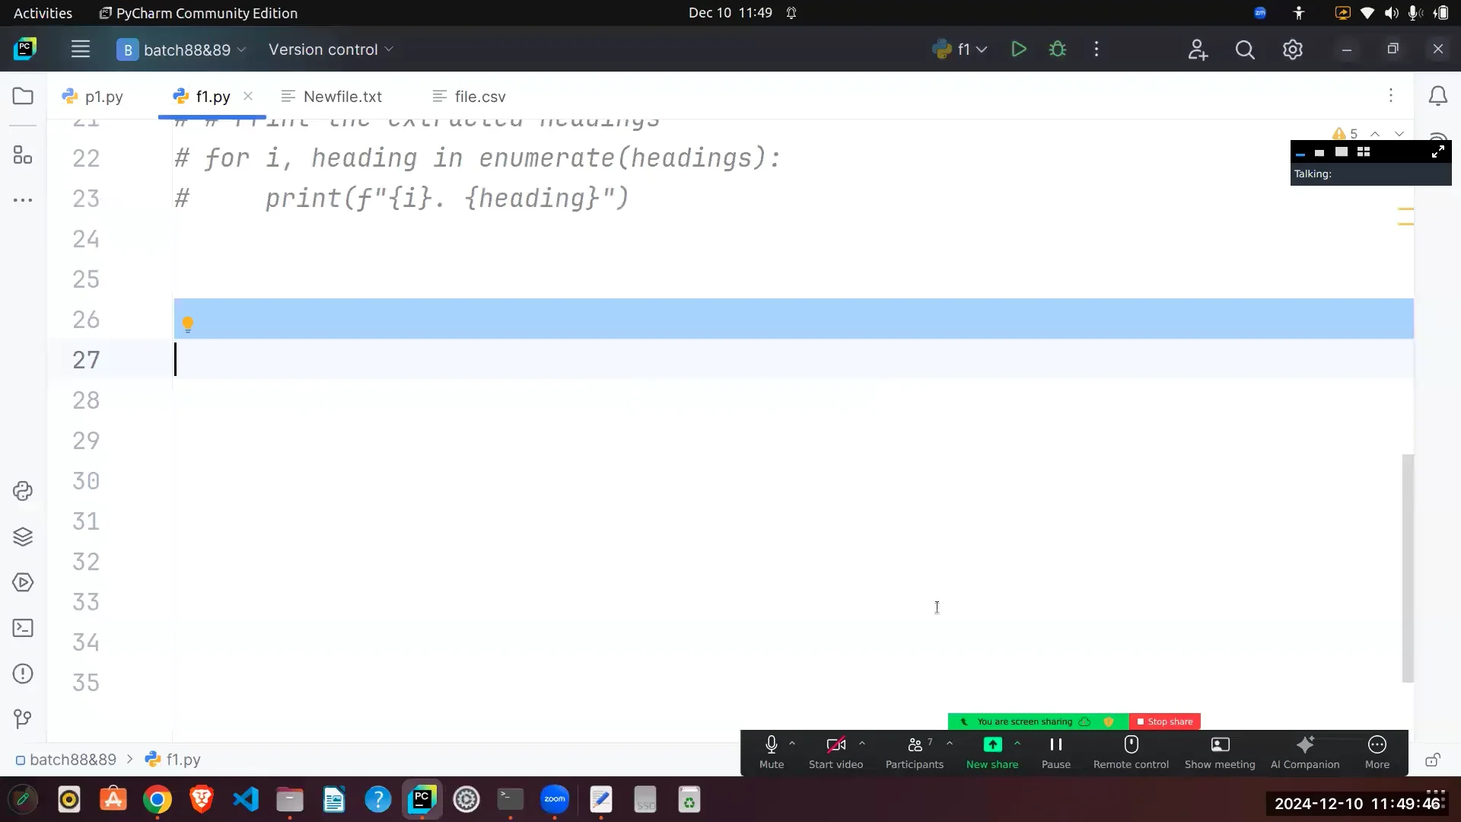Screen dimensions: 1461x822
Task: Open the Search Everywhere magnifier
Action: 1245,49
